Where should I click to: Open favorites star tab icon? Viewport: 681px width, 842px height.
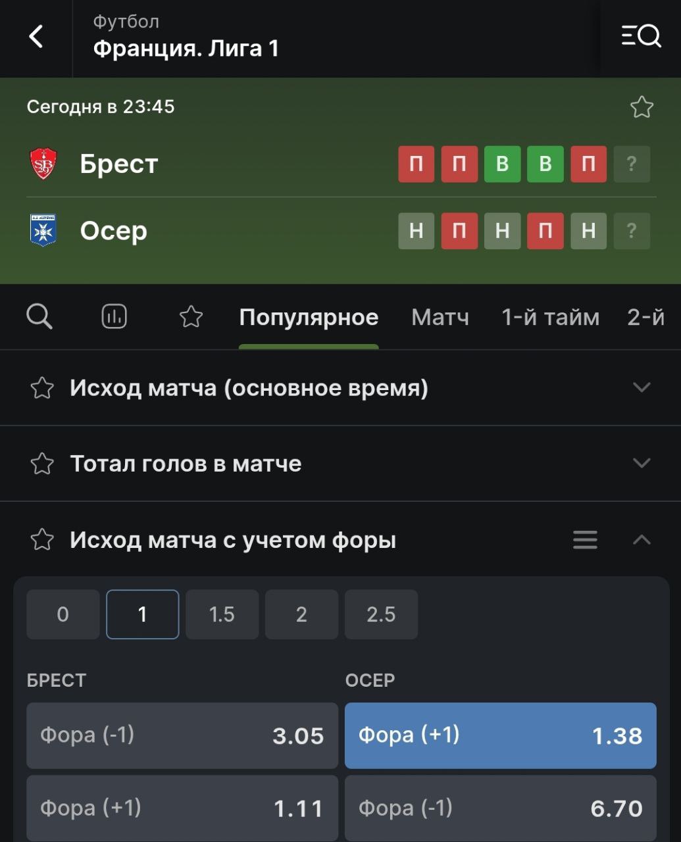pyautogui.click(x=191, y=316)
